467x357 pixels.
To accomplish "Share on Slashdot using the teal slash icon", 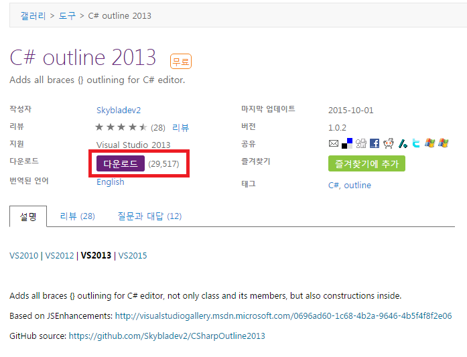I will pyautogui.click(x=403, y=143).
